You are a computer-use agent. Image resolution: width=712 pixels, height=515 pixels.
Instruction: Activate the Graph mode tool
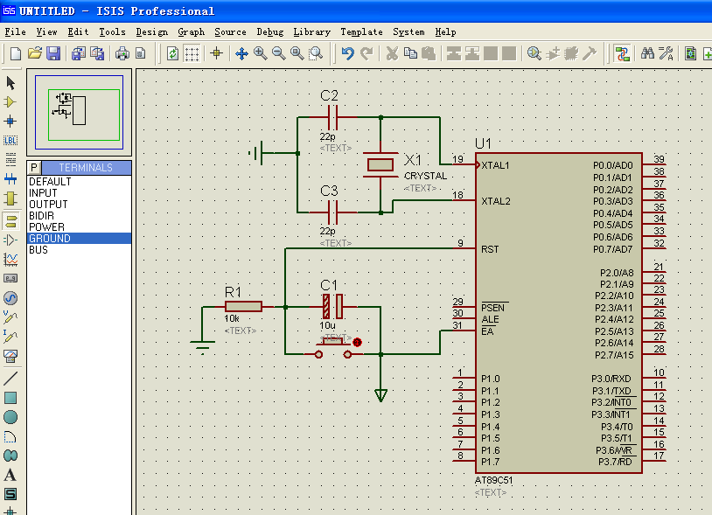[10, 260]
